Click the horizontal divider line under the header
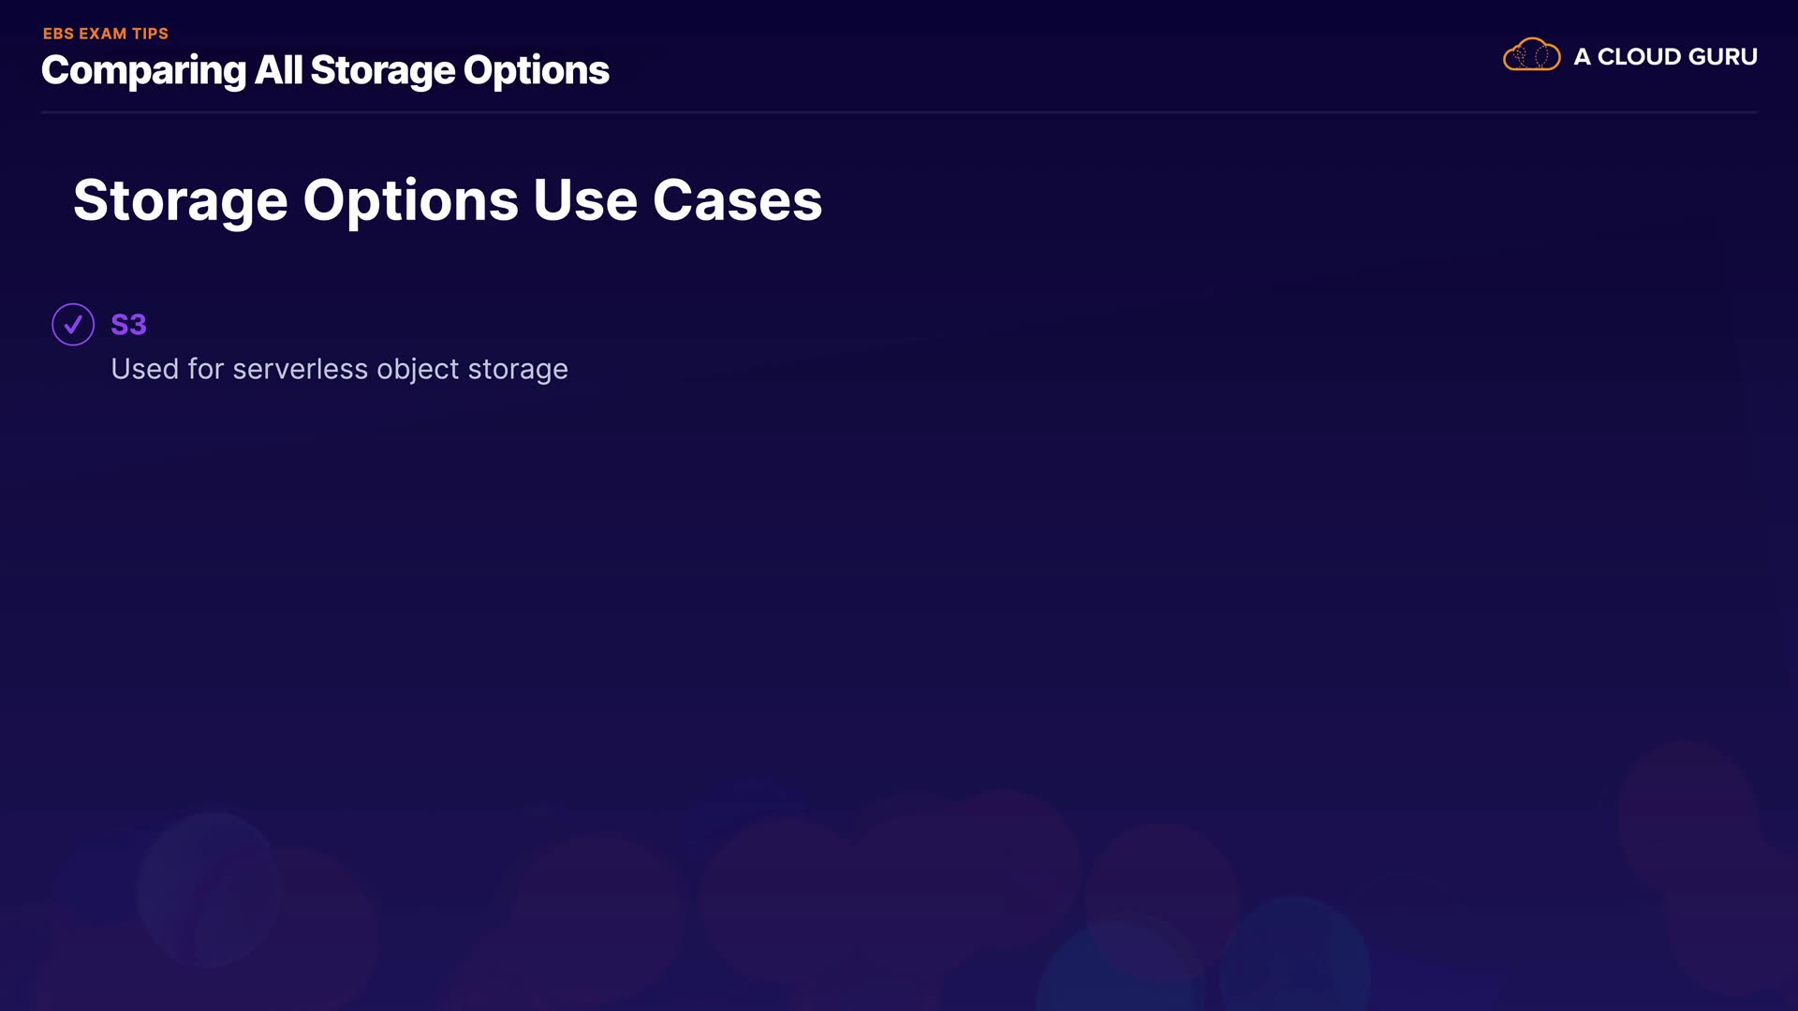 (x=899, y=112)
